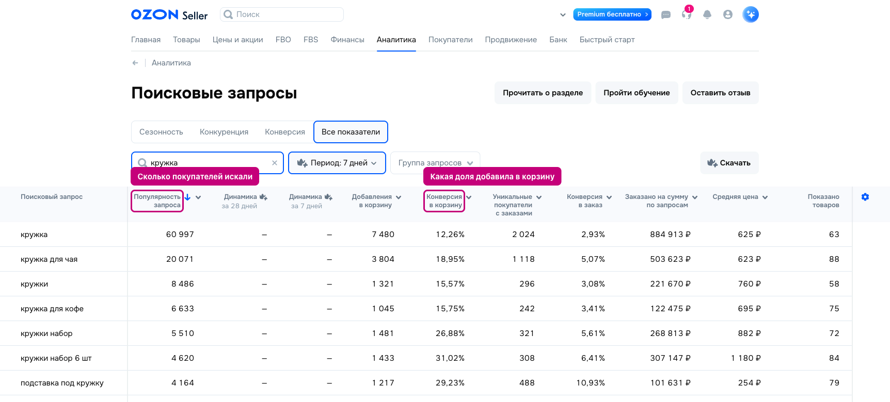This screenshot has height=402, width=890.
Task: Click the premium icon by Динамика за 28 дней
Action: [263, 197]
